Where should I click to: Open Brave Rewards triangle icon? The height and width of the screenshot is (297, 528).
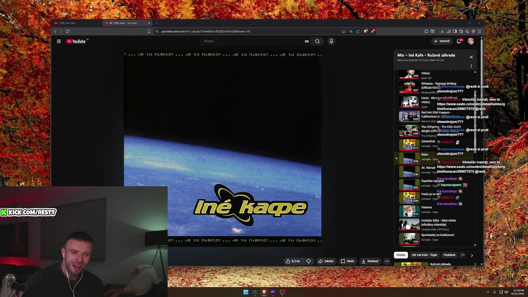[372, 31]
